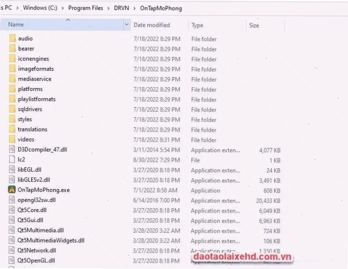Click the file name lc2
This screenshot has height=269, width=348.
coord(21,159)
